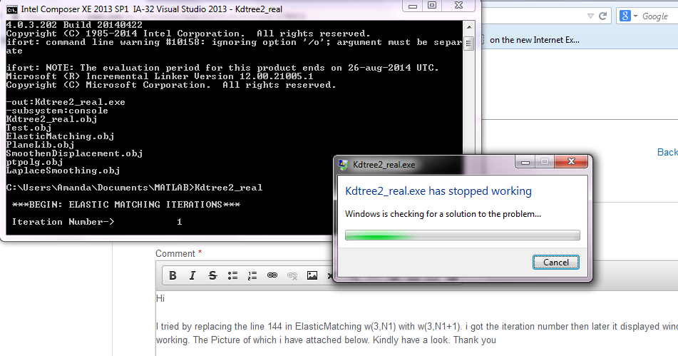Click the solution-check progress bar
Screen dimensions: 678x356
point(462,235)
